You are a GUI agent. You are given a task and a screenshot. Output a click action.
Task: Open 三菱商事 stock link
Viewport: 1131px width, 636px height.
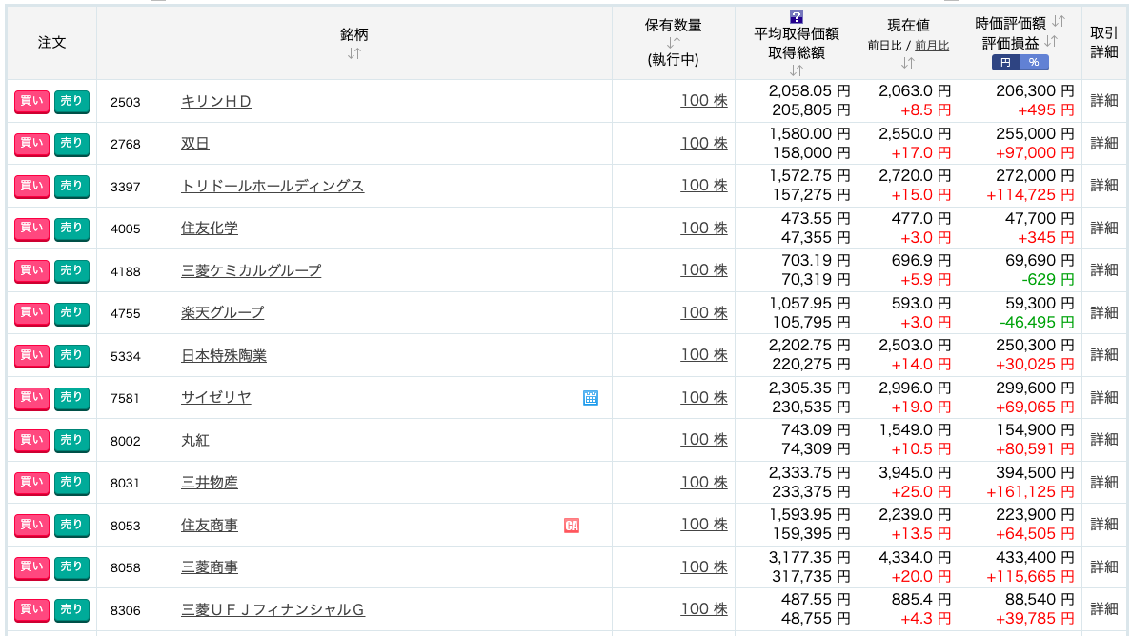pyautogui.click(x=210, y=566)
